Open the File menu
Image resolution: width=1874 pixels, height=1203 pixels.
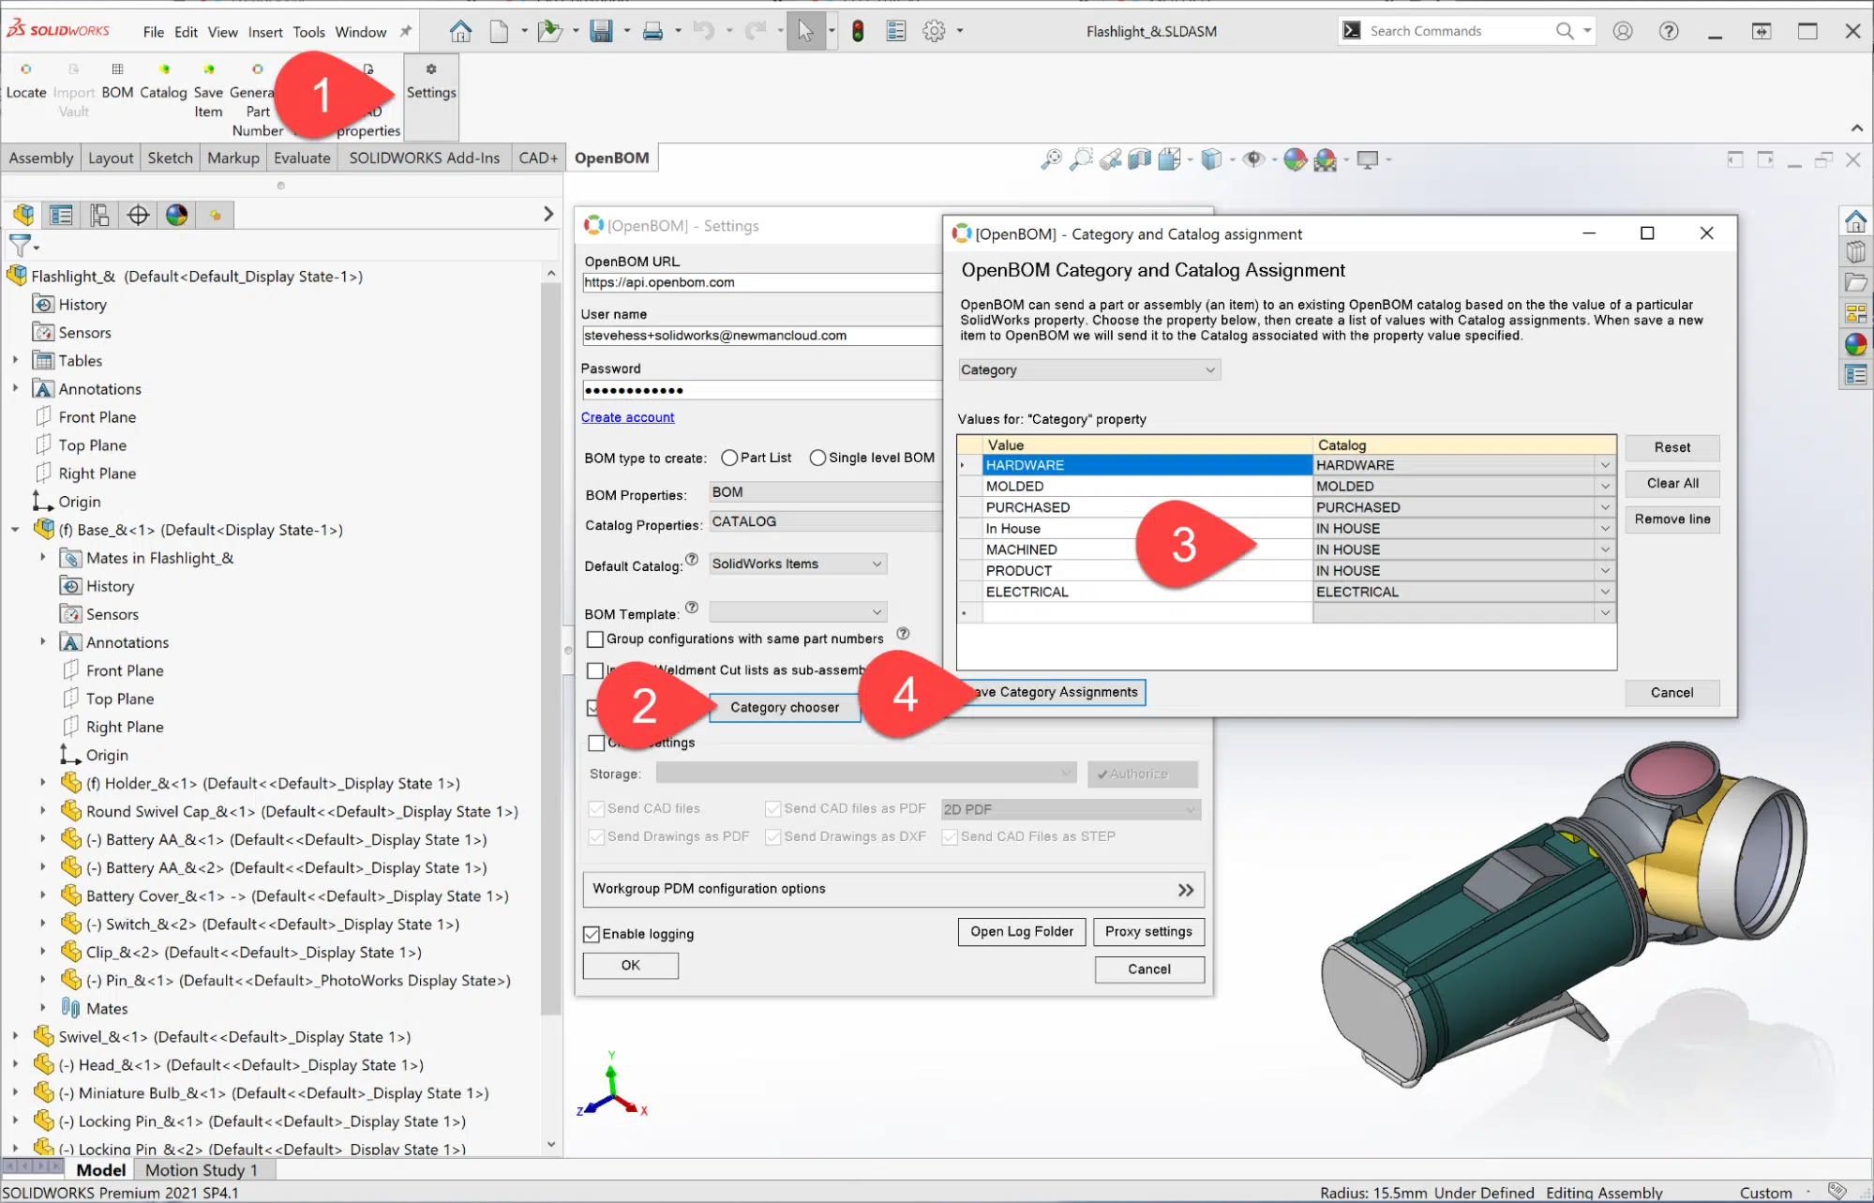(154, 32)
